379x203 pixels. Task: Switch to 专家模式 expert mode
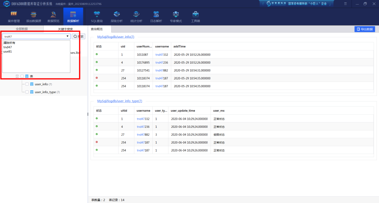tap(176, 17)
